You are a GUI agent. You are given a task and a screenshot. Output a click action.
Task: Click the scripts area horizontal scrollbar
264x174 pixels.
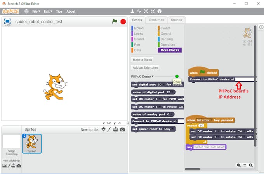pyautogui.click(x=193, y=169)
